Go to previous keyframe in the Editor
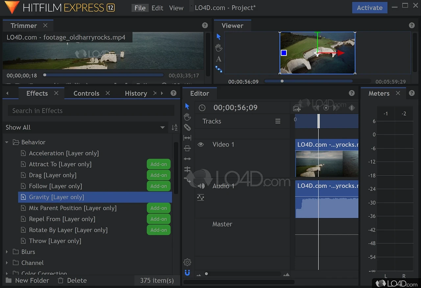 tap(316, 108)
